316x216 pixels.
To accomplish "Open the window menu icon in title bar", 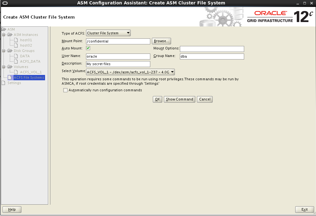I will click(x=5, y=3).
